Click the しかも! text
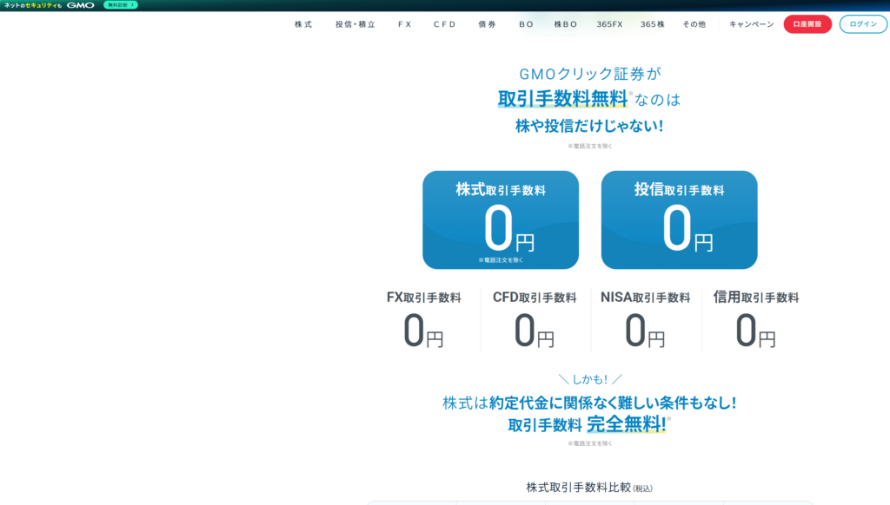This screenshot has width=890, height=505. (590, 379)
